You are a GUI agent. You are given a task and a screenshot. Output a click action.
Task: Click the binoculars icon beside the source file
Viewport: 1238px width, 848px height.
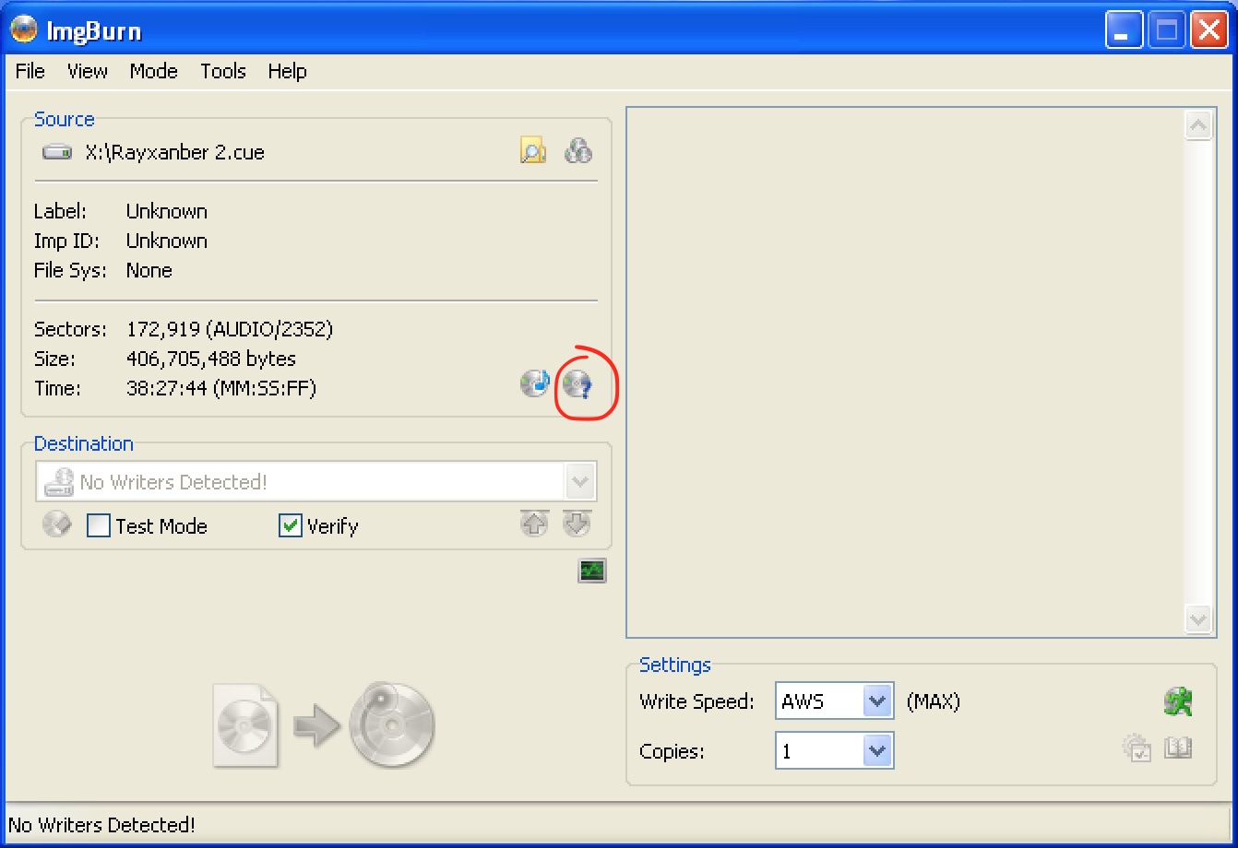click(578, 150)
